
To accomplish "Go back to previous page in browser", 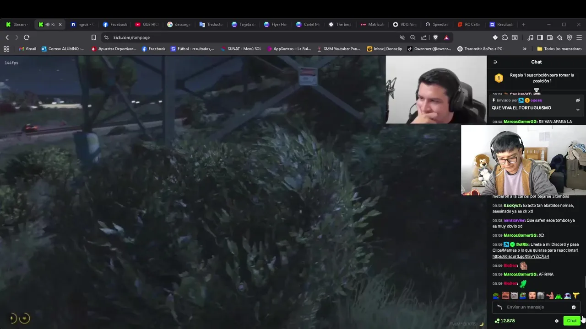I will [x=7, y=37].
